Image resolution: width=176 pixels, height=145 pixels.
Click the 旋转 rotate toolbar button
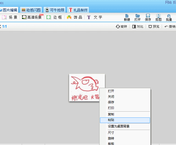click(x=121, y=27)
